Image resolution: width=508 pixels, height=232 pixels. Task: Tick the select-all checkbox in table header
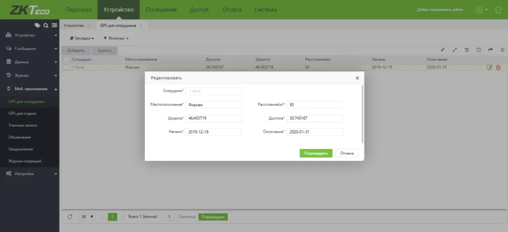[x=66, y=59]
